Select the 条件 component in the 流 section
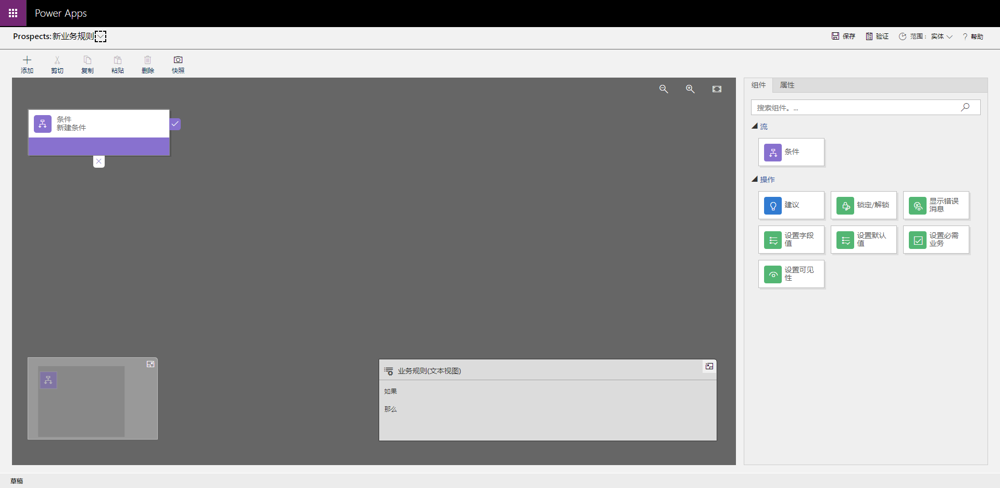 click(x=791, y=152)
